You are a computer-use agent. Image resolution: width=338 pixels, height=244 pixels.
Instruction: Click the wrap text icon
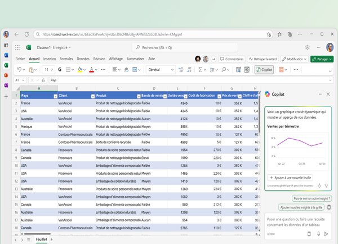(126, 70)
